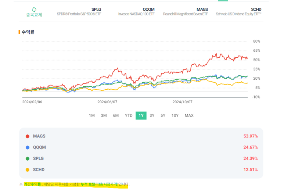
Task: Click the highlighted 기간수익률 footnote
Action: point(76,184)
